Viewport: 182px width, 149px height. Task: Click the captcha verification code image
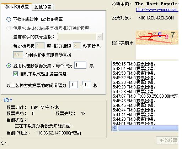pyautogui.click(x=157, y=38)
